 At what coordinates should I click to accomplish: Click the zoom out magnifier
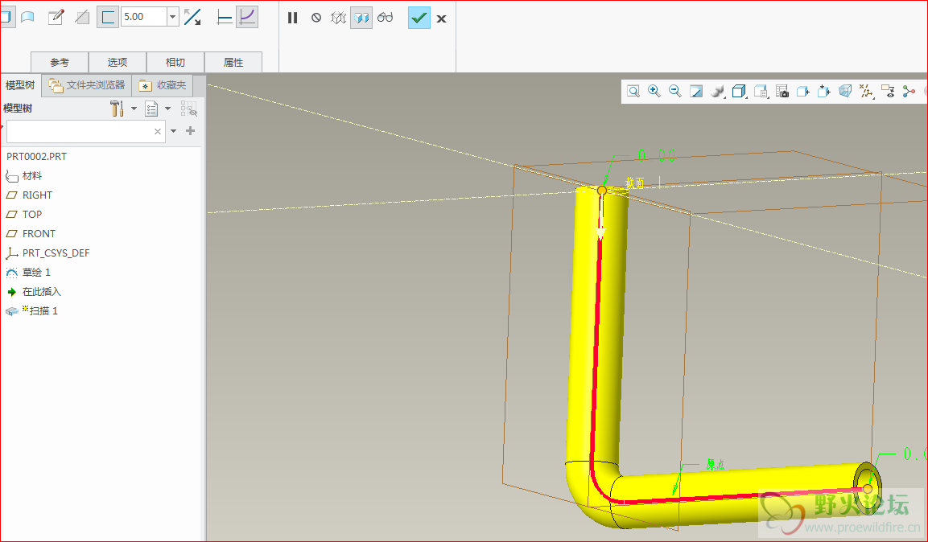coord(674,92)
